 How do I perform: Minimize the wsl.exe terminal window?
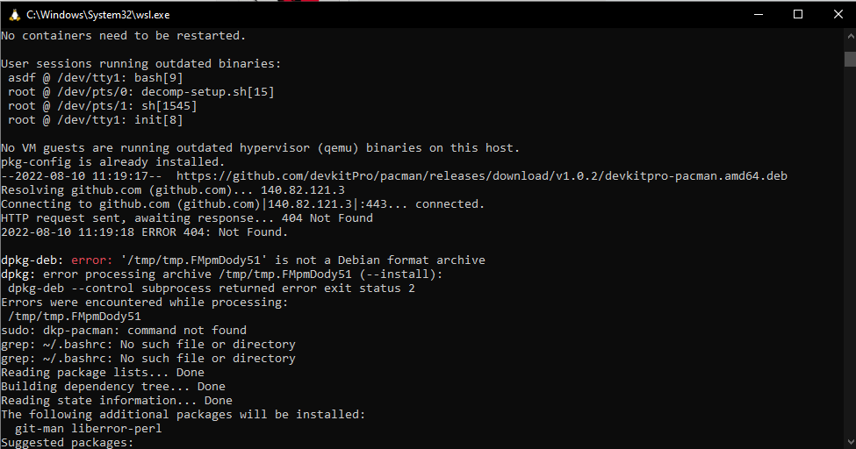click(x=758, y=14)
